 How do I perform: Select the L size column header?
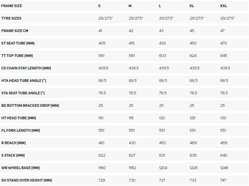pos(160,6)
